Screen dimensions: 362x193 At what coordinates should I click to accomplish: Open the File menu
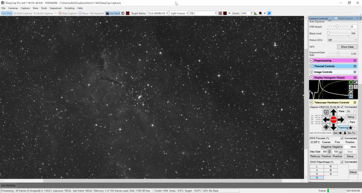click(x=3, y=8)
